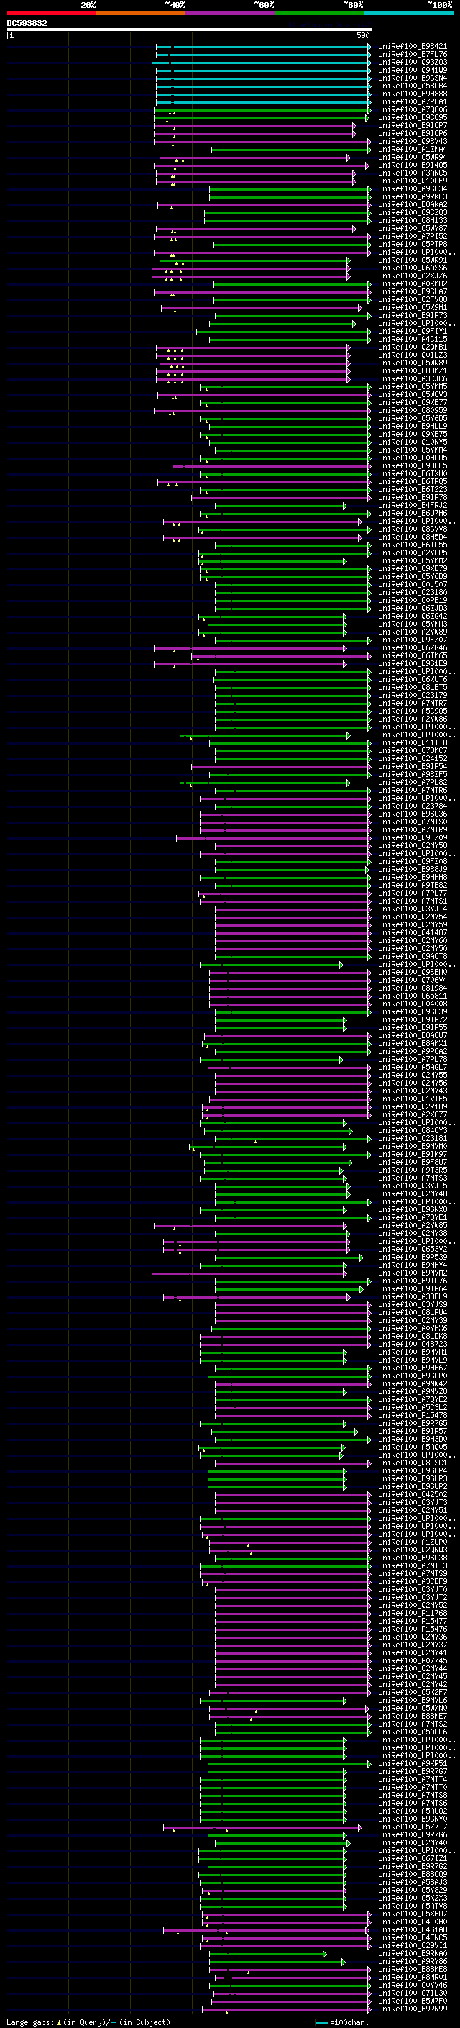Select the UniRef100_C5WR94 label
Viewport: 460px width, 2028px height.
[x=413, y=157]
